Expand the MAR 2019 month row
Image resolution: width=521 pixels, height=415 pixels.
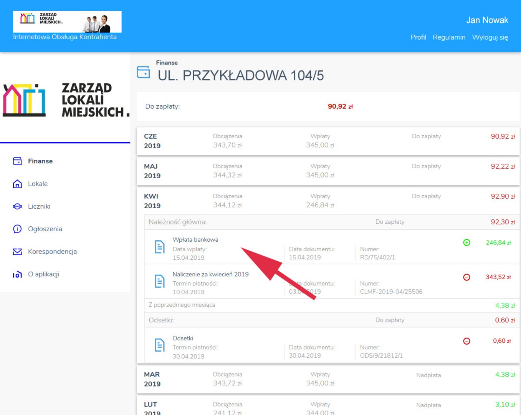click(x=328, y=379)
